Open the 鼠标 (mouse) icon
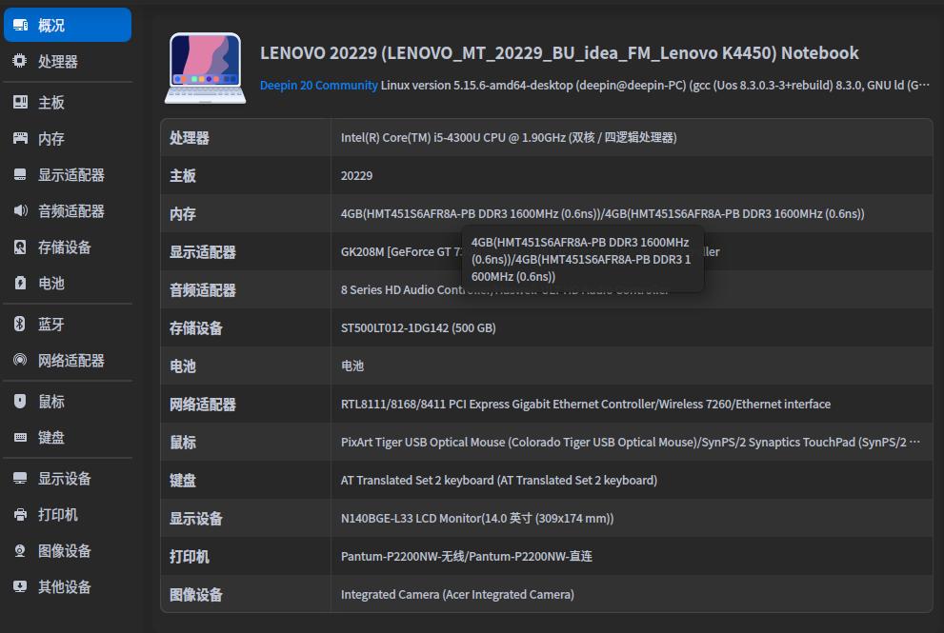The width and height of the screenshot is (944, 633). pyautogui.click(x=20, y=401)
